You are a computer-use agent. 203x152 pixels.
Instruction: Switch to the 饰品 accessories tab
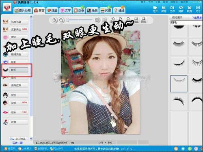52,11
